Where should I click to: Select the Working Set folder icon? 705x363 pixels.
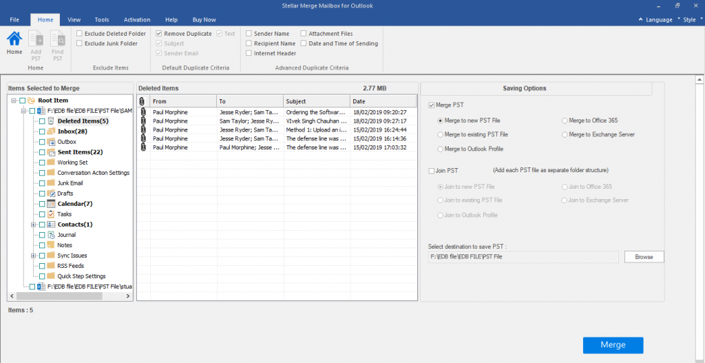pos(51,163)
